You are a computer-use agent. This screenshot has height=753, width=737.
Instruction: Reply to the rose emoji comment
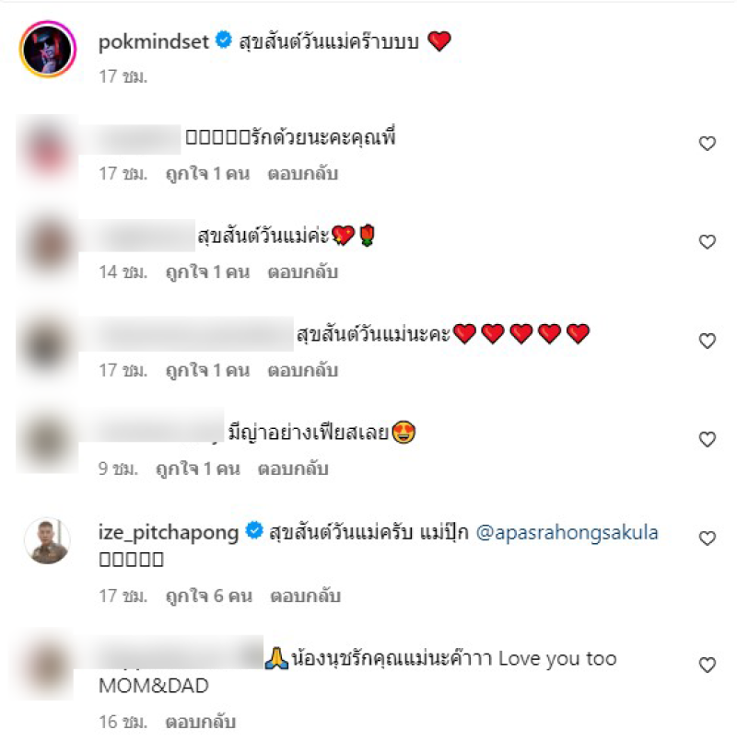303,272
